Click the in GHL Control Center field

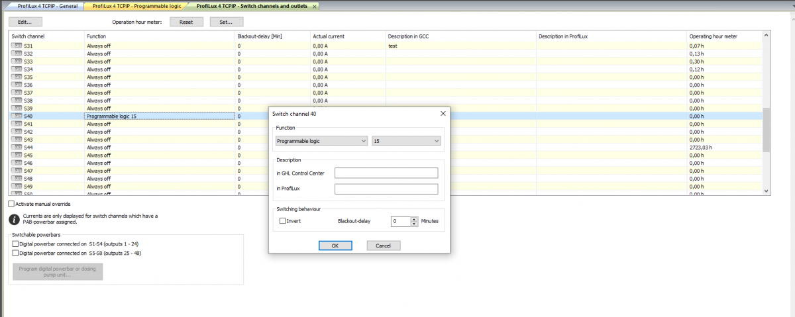(x=386, y=173)
